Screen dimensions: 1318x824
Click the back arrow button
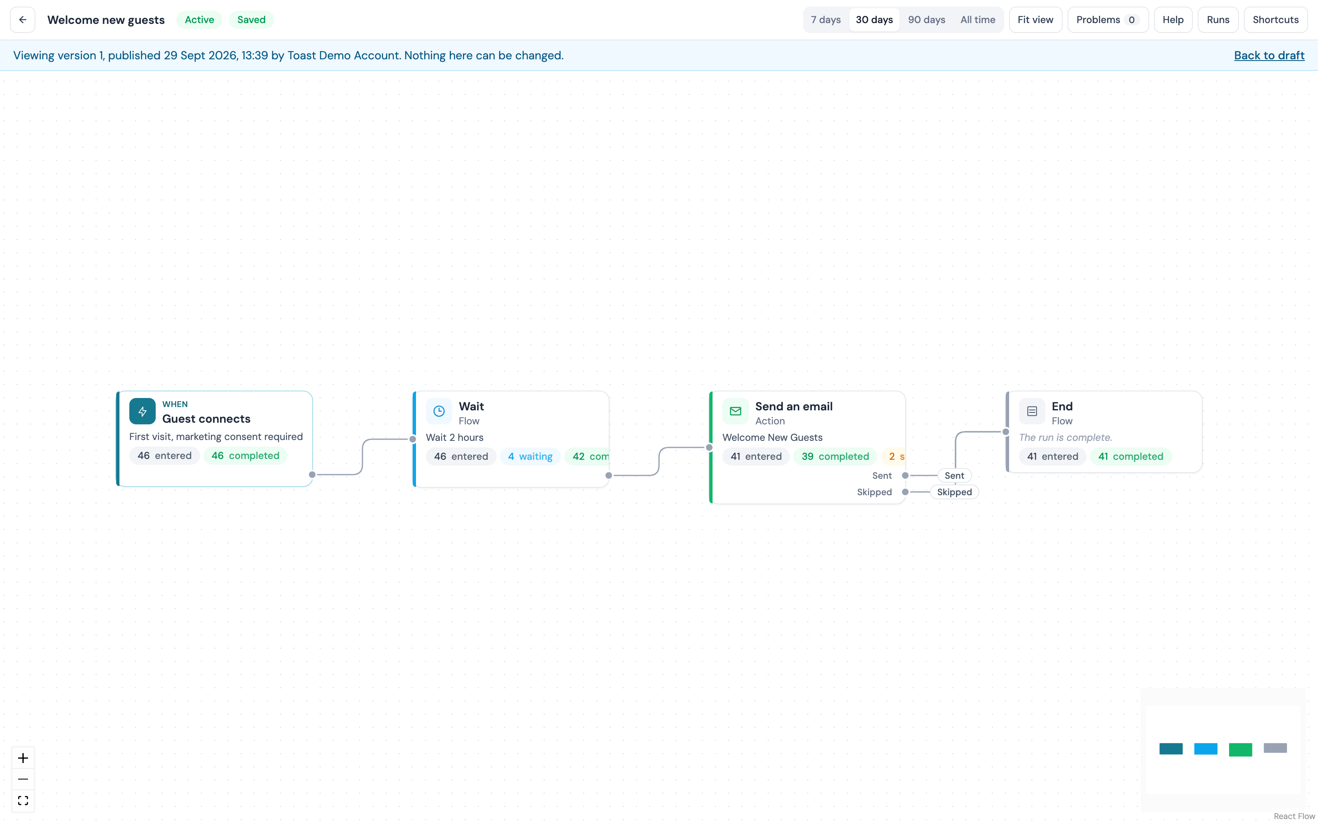point(23,20)
